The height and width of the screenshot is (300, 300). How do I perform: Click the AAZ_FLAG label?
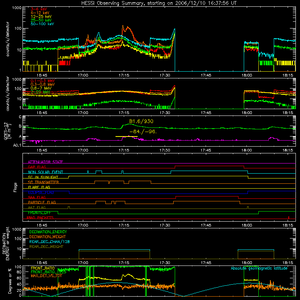click(37, 207)
